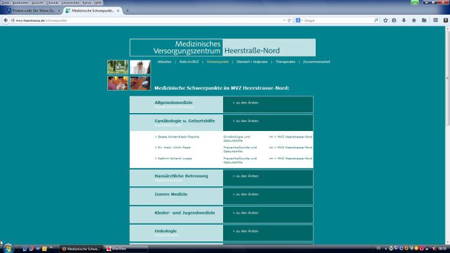Click the Google search input field
This screenshot has width=450, height=253.
[x=338, y=21]
